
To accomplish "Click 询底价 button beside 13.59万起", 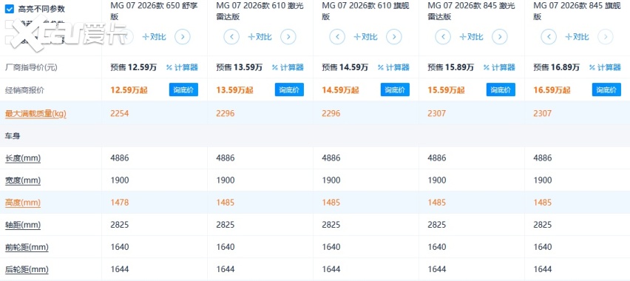I will tap(289, 89).
